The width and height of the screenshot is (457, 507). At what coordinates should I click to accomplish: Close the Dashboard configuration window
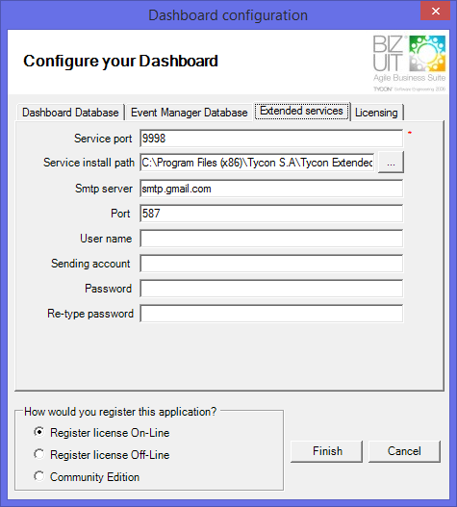click(x=435, y=11)
